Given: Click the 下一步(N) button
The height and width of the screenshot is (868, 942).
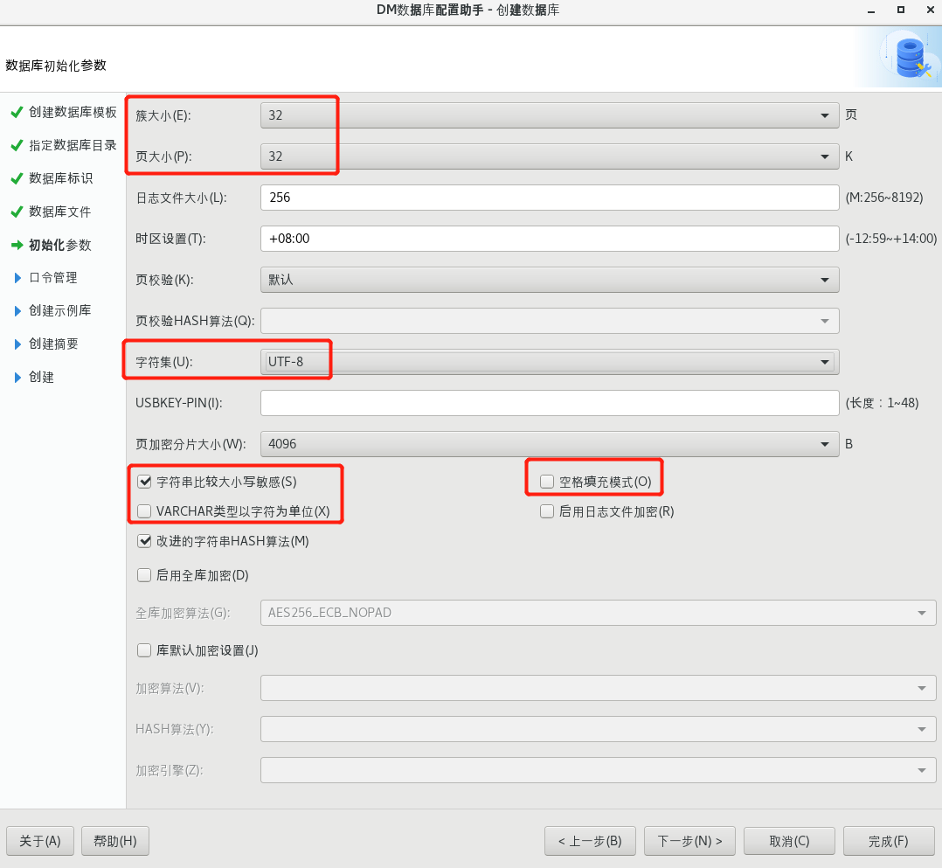Looking at the screenshot, I should [x=689, y=841].
